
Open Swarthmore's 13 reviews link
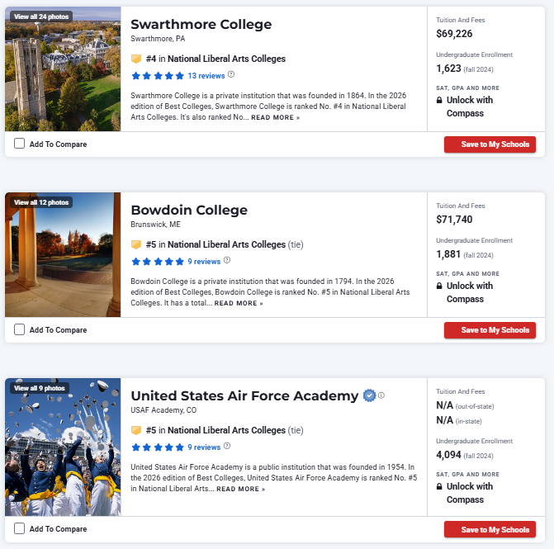coord(206,76)
